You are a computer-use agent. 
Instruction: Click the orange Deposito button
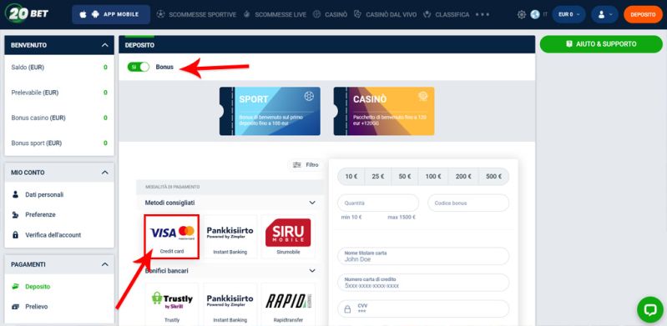[x=643, y=14]
